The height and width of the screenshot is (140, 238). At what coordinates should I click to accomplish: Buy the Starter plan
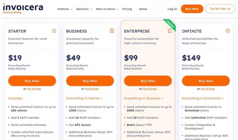coord(32,81)
